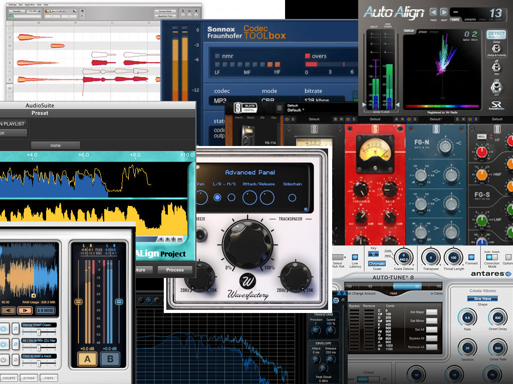Click the large Trackspacer amount knob
The width and height of the screenshot is (513, 384).
click(x=247, y=244)
